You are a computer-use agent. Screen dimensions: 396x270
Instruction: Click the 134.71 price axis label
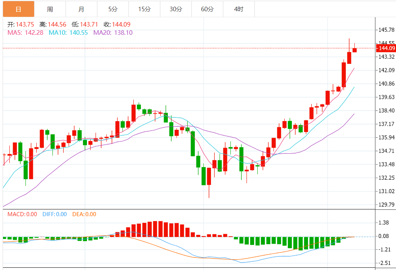(x=386, y=151)
